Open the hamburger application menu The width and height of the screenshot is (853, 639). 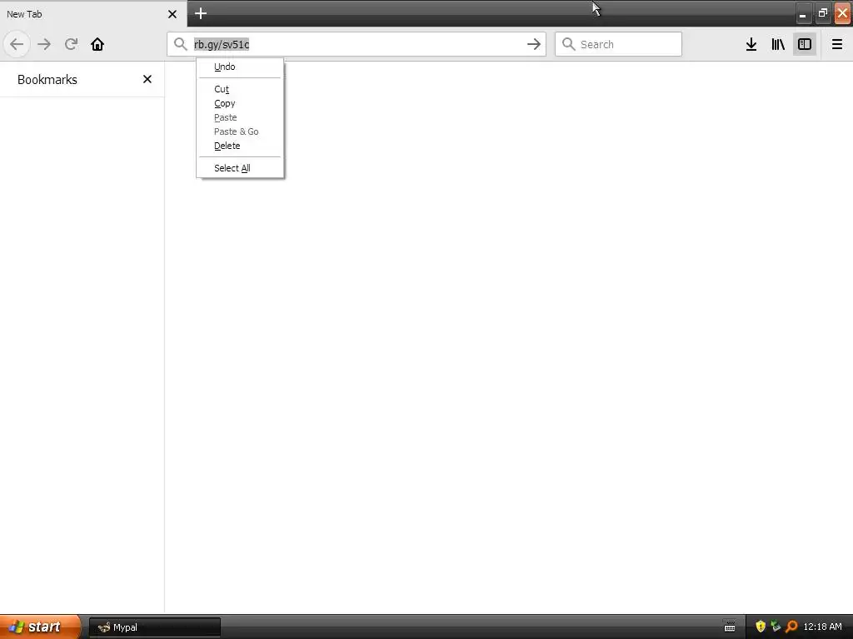point(836,44)
